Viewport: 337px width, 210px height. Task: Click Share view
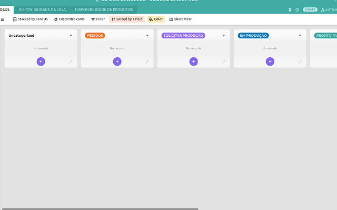point(181,19)
